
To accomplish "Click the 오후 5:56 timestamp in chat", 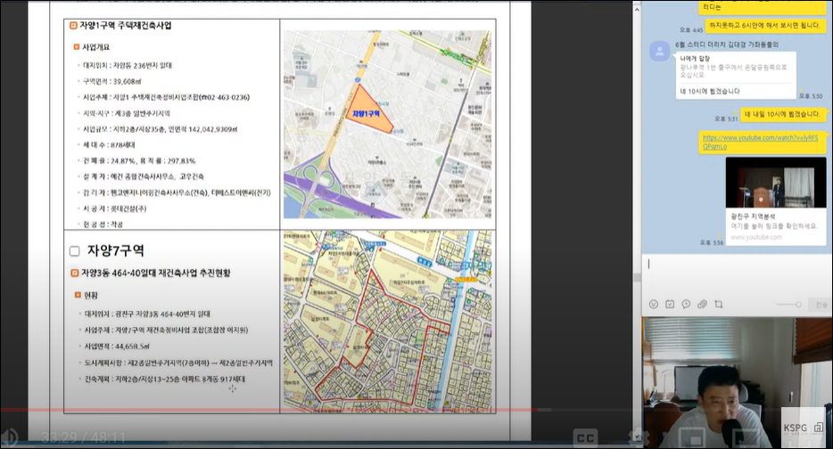I will 712,242.
